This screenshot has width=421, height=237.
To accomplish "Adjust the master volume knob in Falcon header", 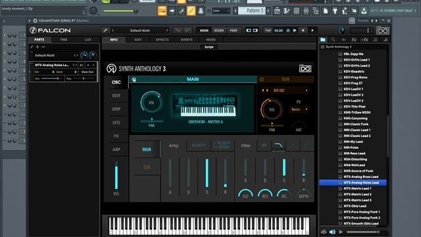I will coord(342,30).
